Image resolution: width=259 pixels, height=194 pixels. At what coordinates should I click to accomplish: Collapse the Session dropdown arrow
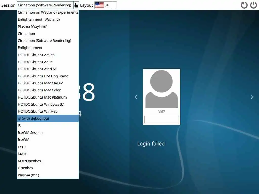pos(76,5)
